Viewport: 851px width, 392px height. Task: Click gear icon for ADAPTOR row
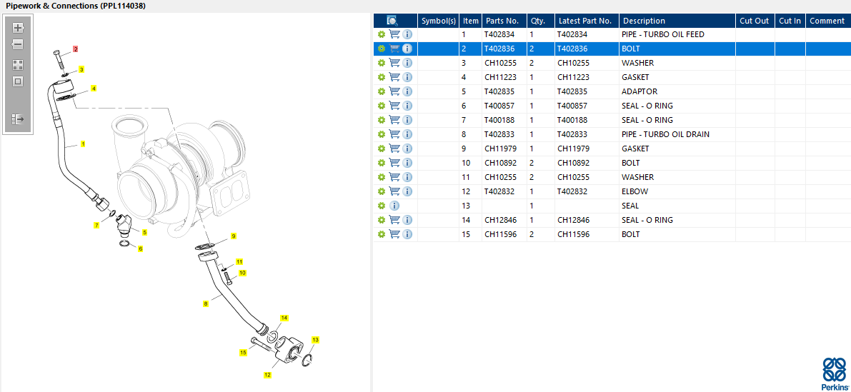(x=381, y=91)
